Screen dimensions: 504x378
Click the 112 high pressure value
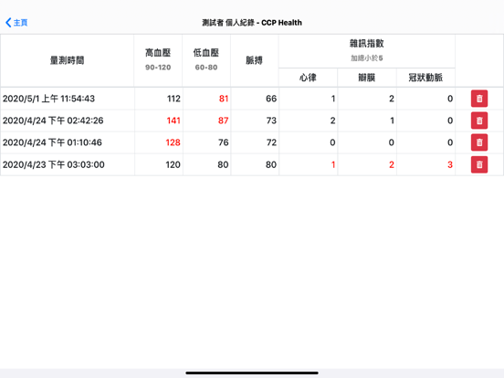coord(173,99)
